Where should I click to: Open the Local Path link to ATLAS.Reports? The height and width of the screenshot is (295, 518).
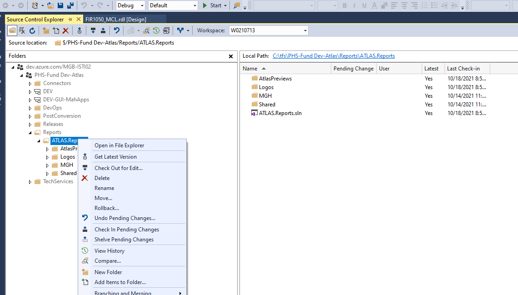click(334, 56)
